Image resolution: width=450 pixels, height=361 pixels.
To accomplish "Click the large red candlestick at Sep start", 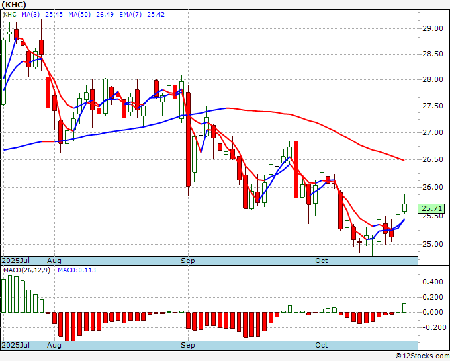I will [x=188, y=140].
